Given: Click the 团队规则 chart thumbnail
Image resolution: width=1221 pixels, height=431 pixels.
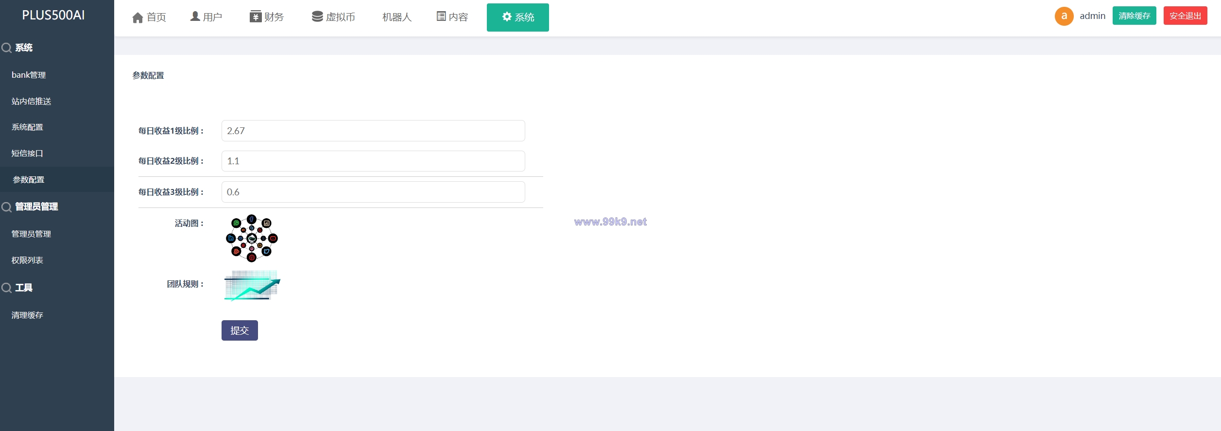Looking at the screenshot, I should click(x=252, y=285).
